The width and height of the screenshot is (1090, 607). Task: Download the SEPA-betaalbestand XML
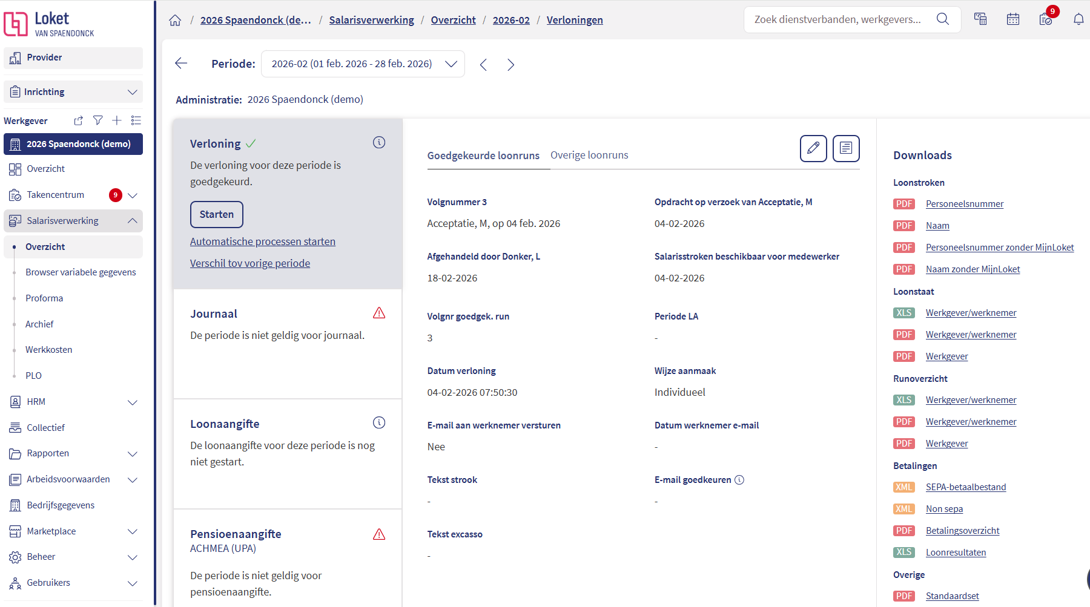pos(965,487)
